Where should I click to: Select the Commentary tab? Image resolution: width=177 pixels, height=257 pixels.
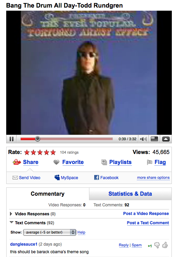48,194
